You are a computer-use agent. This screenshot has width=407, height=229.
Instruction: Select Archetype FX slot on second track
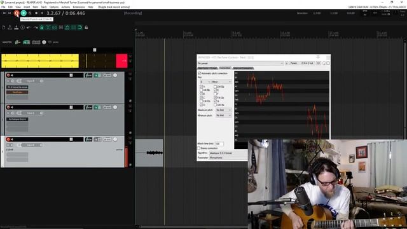17,119
